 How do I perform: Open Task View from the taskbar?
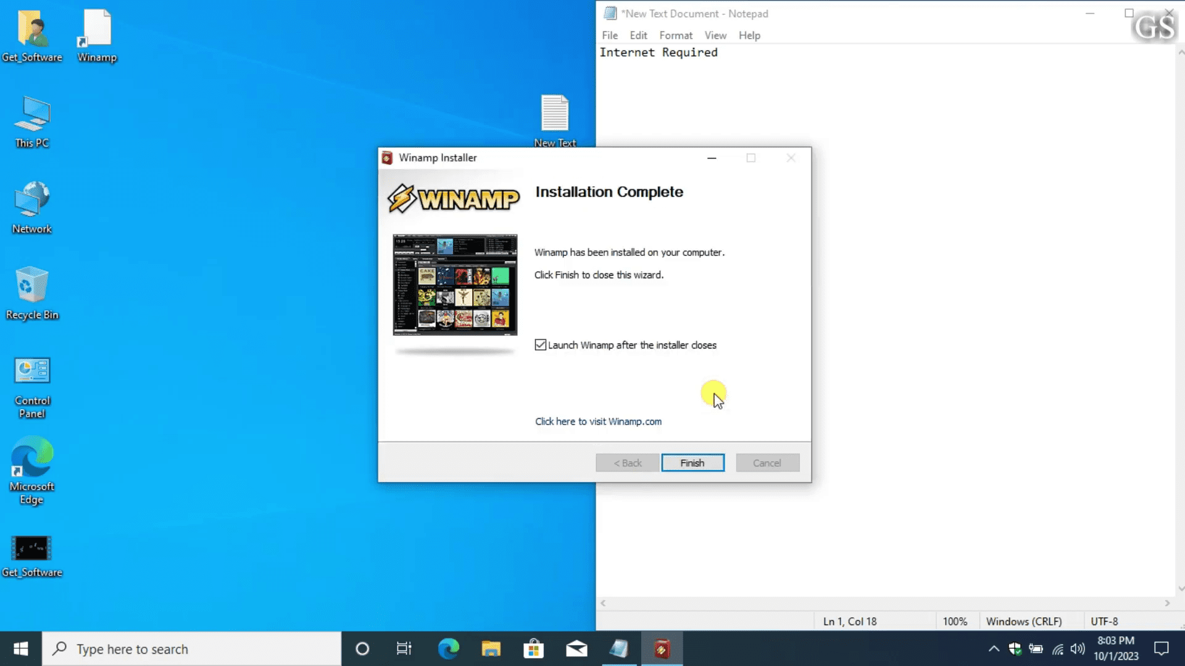[404, 649]
